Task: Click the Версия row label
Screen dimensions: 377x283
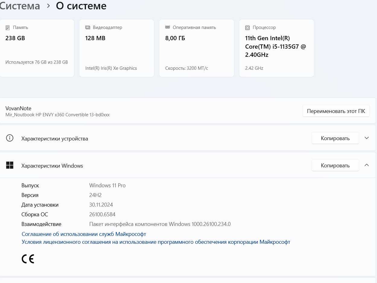Action: point(30,195)
